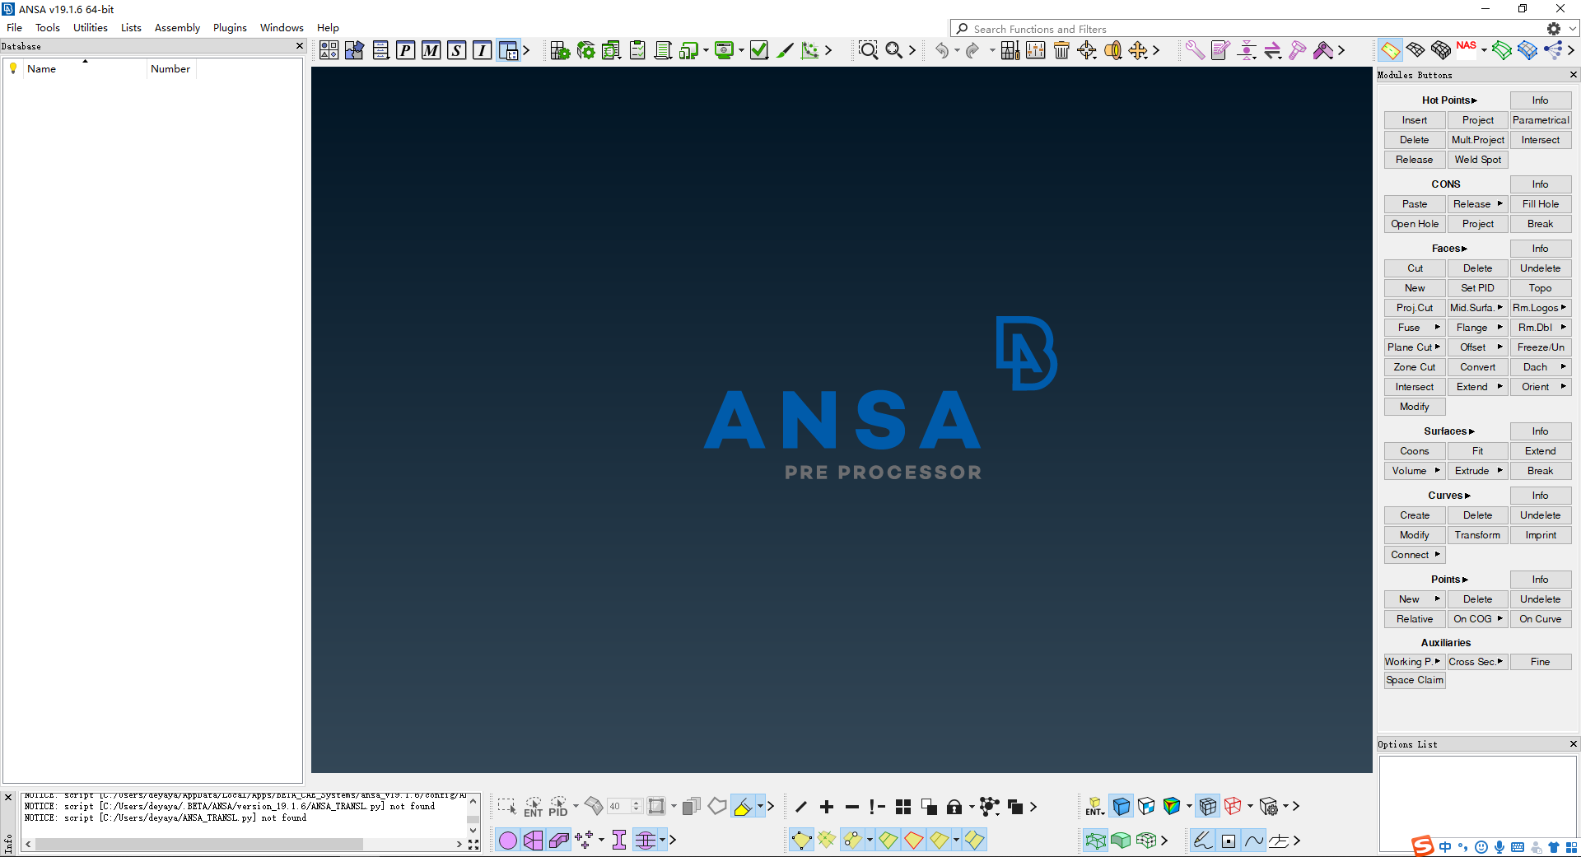Open the Plugins menu

[x=229, y=27]
